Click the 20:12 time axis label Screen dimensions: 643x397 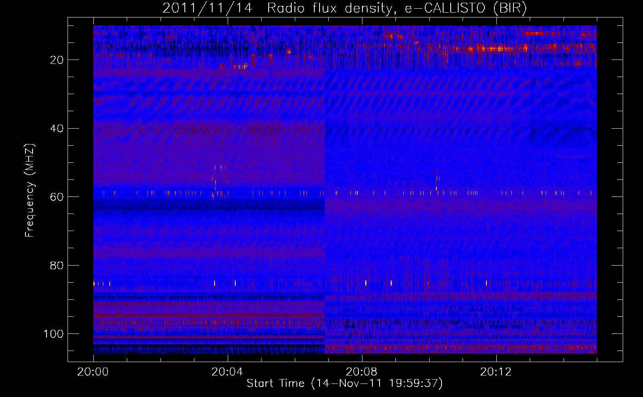click(x=496, y=372)
